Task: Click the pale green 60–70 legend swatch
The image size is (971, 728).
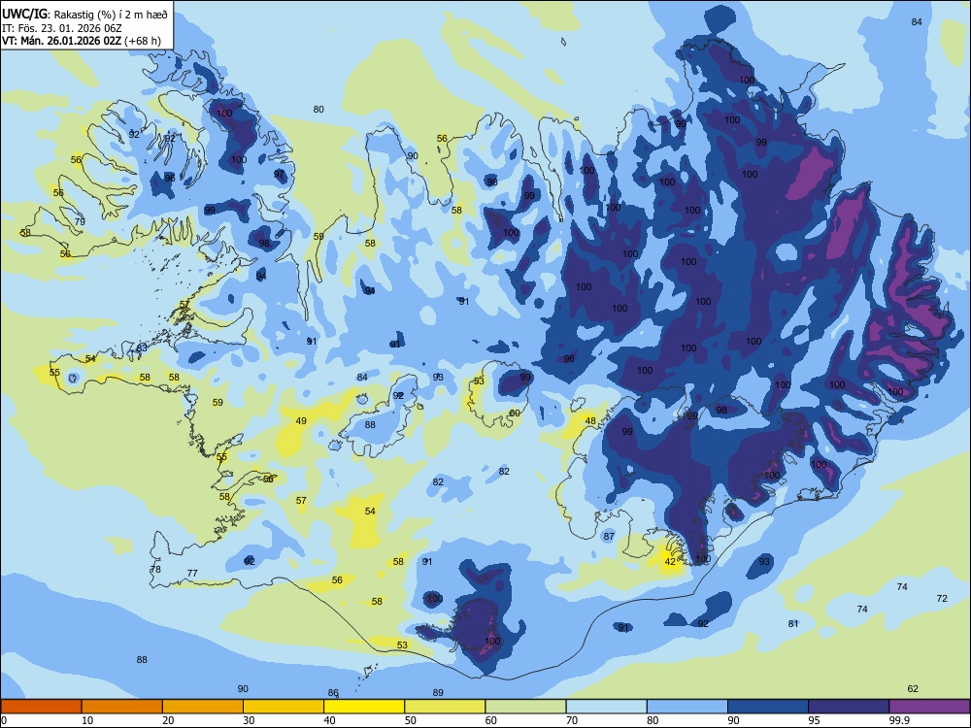Action: (x=525, y=707)
